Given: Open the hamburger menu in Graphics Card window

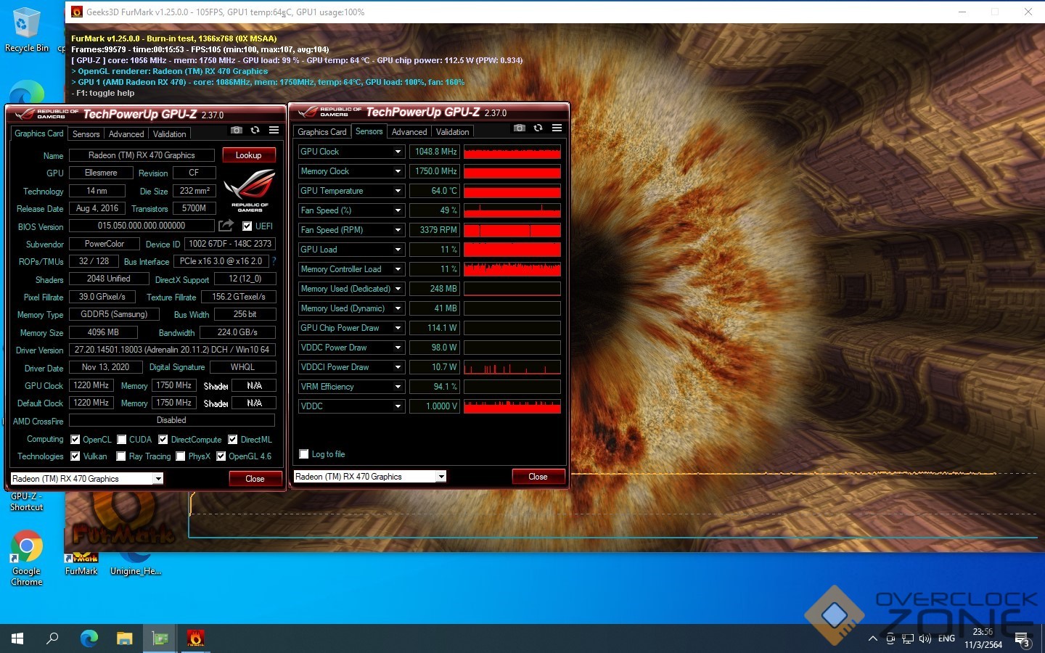Looking at the screenshot, I should coord(274,130).
